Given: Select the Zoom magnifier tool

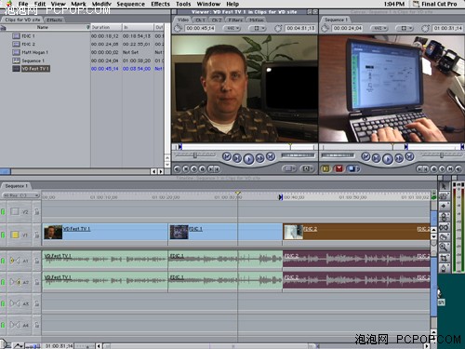Looking at the screenshot, I should pos(444,248).
